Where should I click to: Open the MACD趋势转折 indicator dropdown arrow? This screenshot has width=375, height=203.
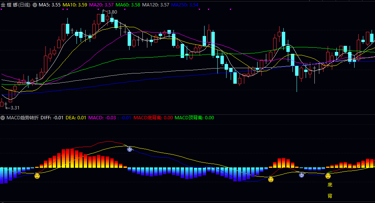point(3,118)
